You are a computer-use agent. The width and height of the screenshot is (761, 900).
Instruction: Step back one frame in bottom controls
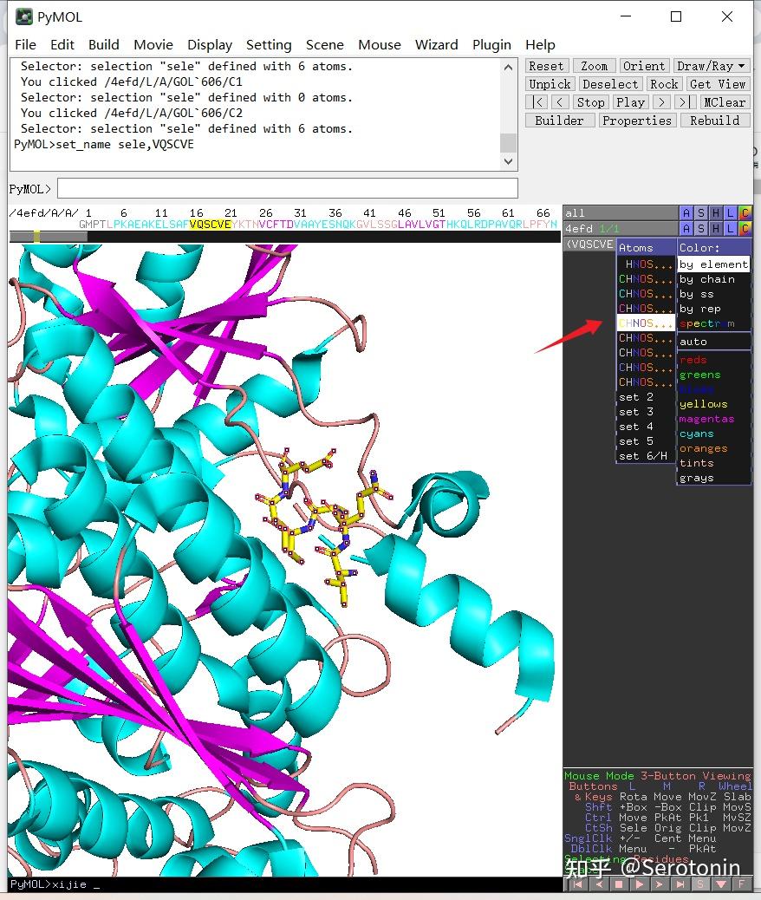click(x=598, y=884)
